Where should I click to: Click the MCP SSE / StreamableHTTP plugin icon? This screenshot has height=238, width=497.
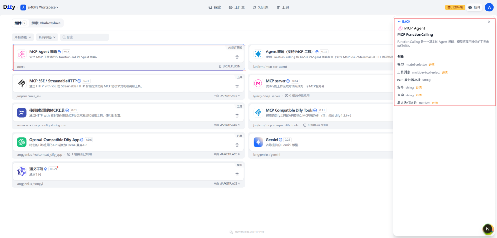[22, 83]
